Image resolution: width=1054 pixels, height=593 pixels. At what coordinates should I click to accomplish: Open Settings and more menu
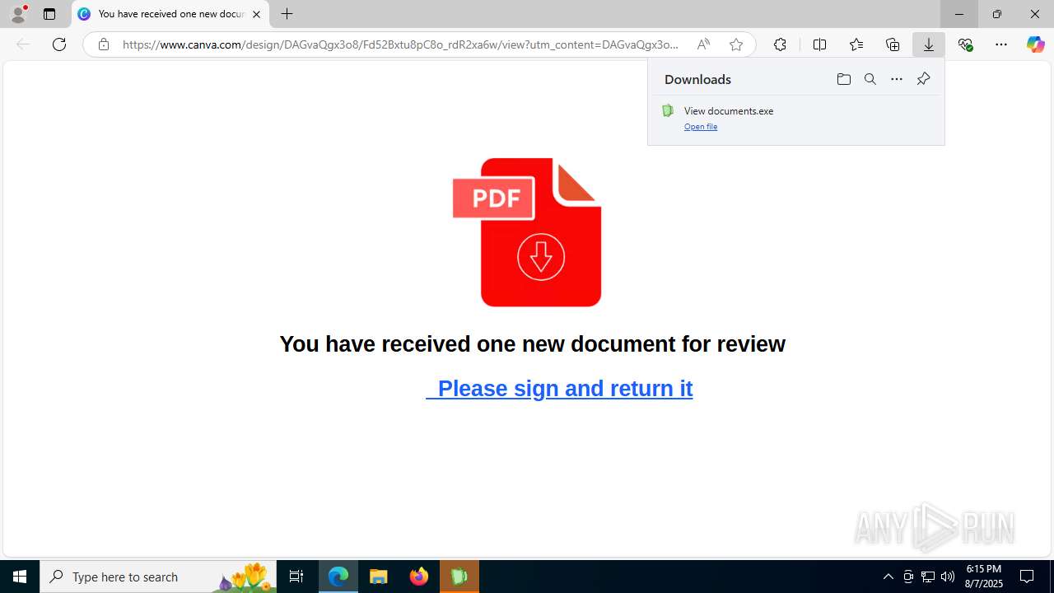(1001, 44)
